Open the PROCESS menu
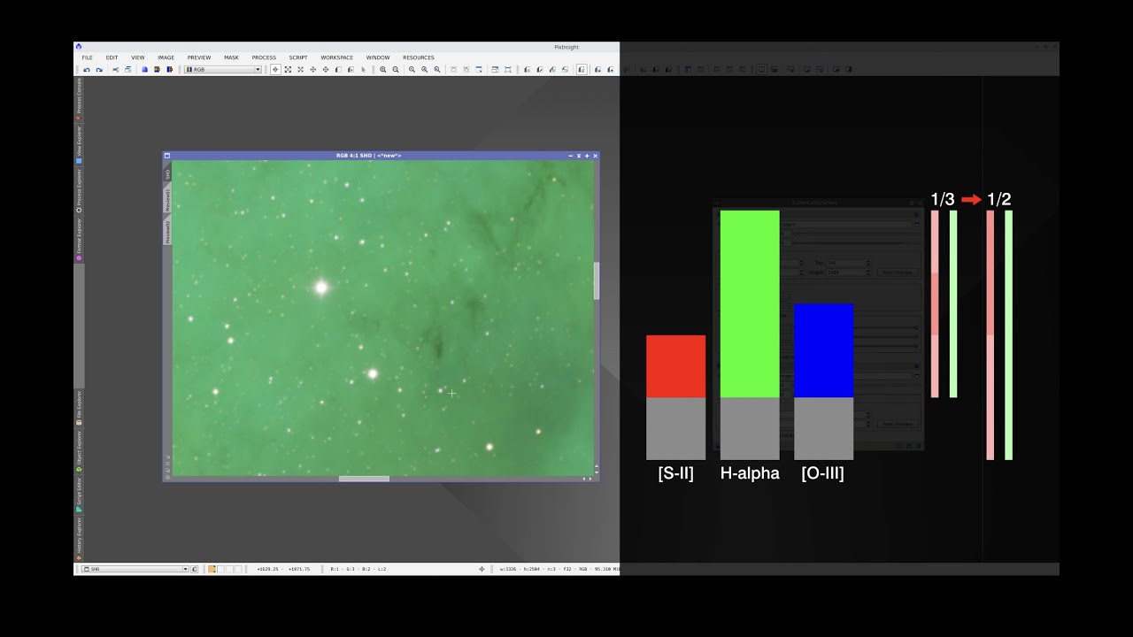 (x=264, y=58)
